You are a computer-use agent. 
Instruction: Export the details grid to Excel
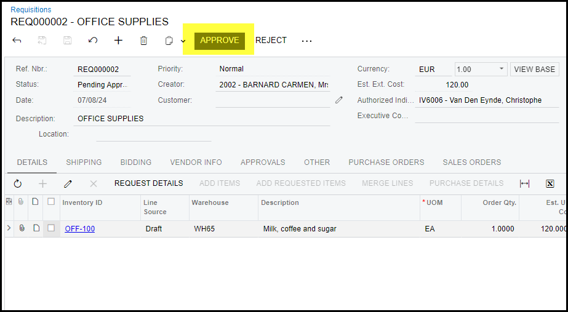pyautogui.click(x=550, y=183)
